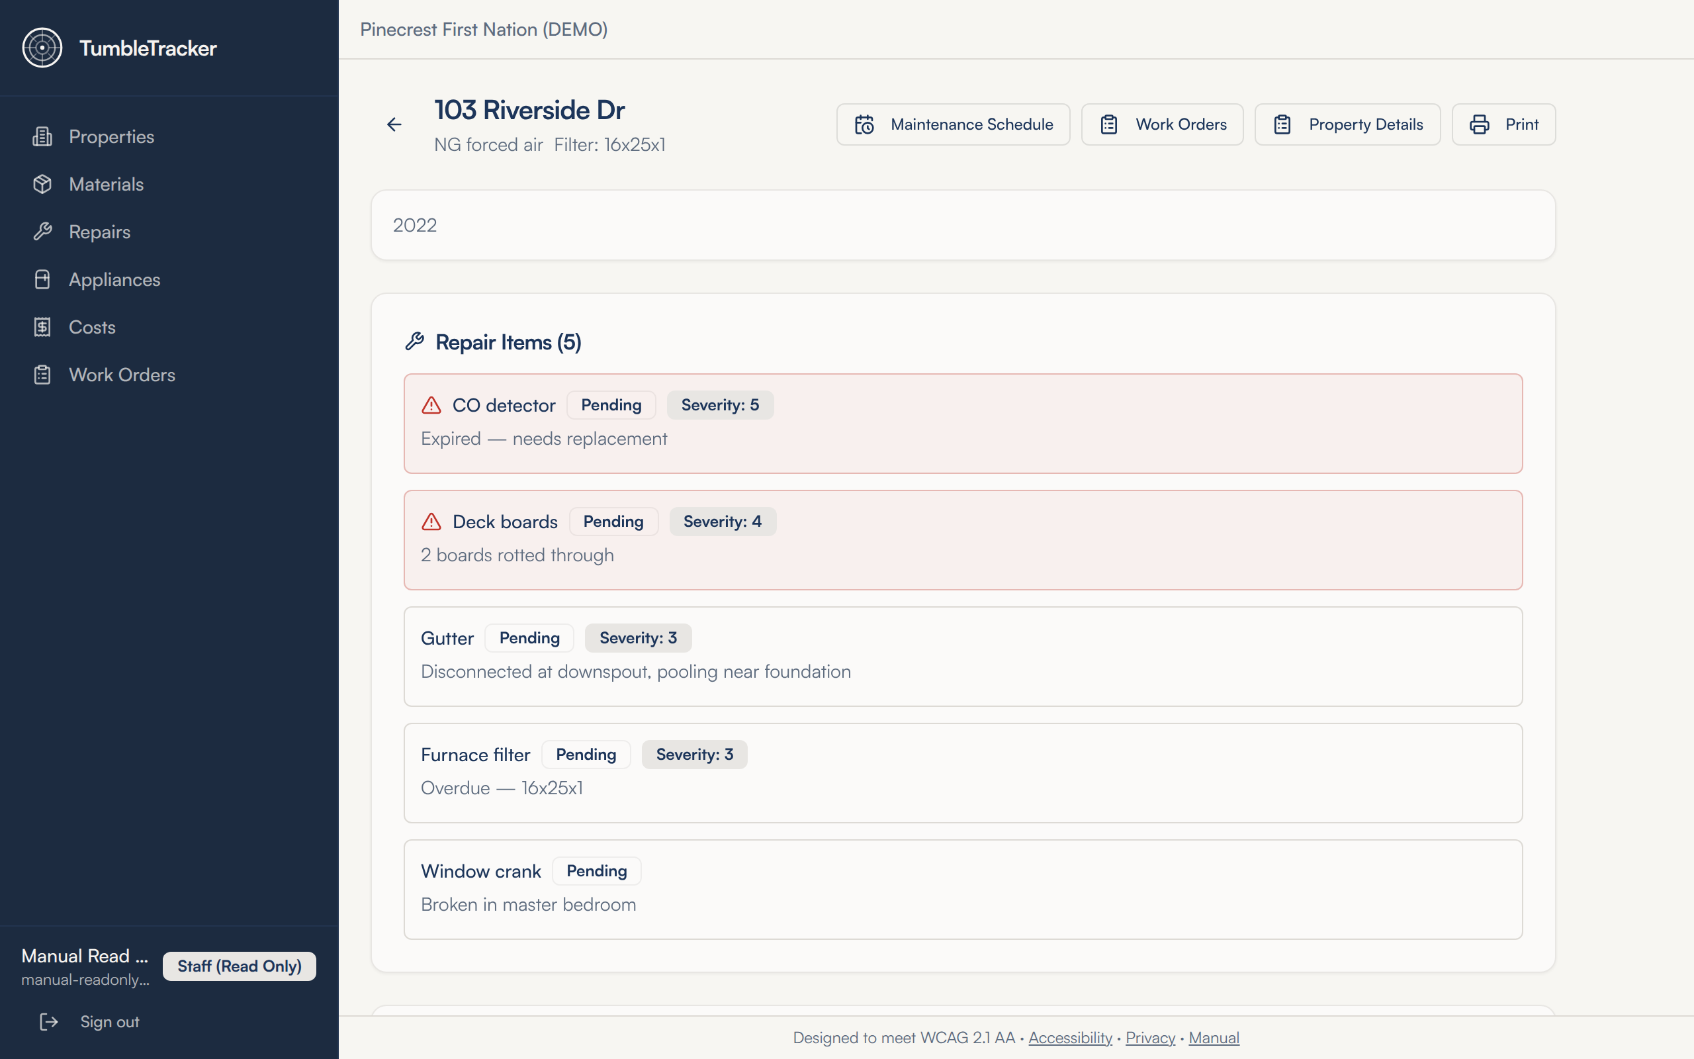Click the Costs receipt icon in sidebar

(42, 327)
